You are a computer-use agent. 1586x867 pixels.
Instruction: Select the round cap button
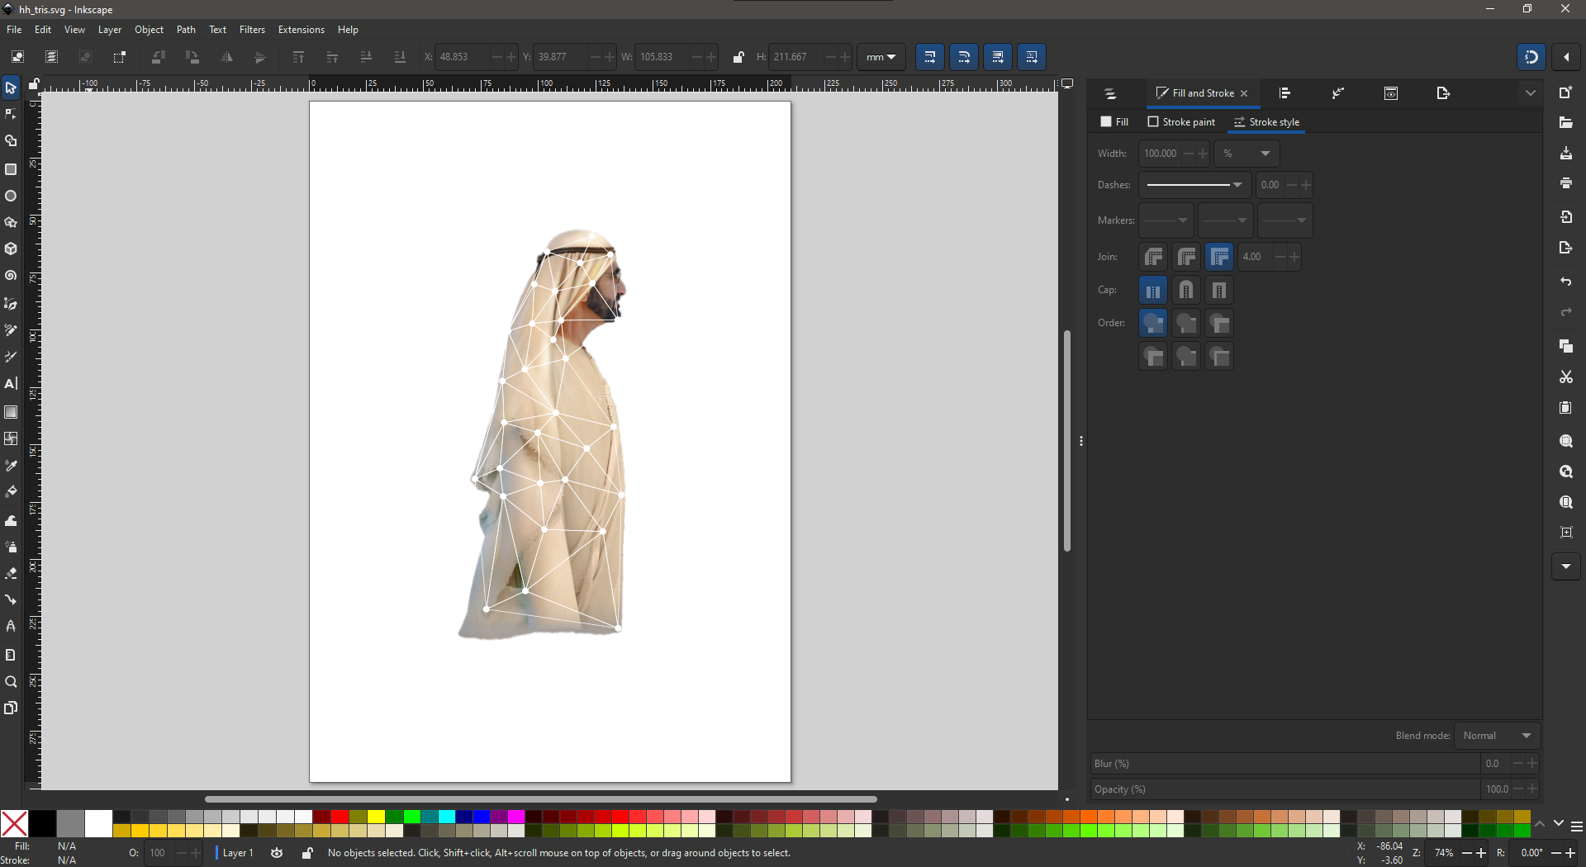[1186, 291]
